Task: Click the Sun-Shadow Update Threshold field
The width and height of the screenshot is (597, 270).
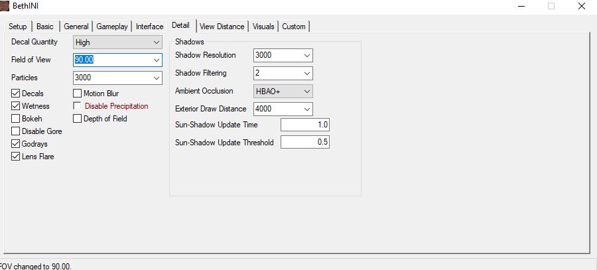Action: [x=305, y=143]
